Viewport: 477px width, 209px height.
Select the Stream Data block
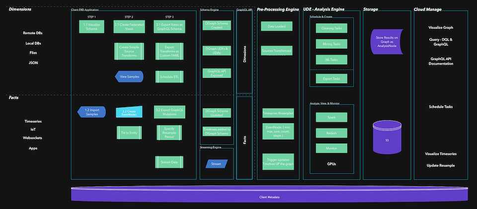click(x=169, y=162)
